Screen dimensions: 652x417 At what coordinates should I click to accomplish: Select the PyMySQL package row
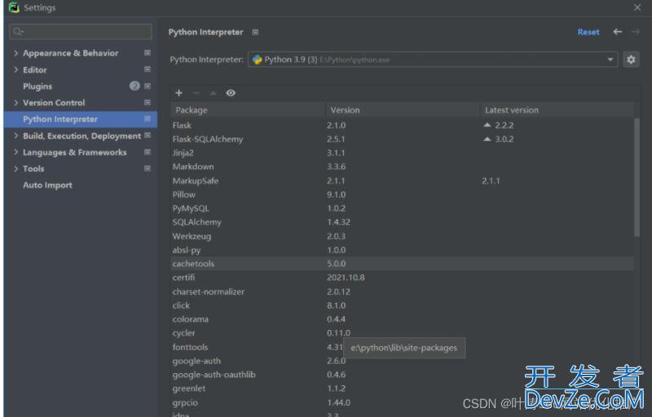coord(402,208)
